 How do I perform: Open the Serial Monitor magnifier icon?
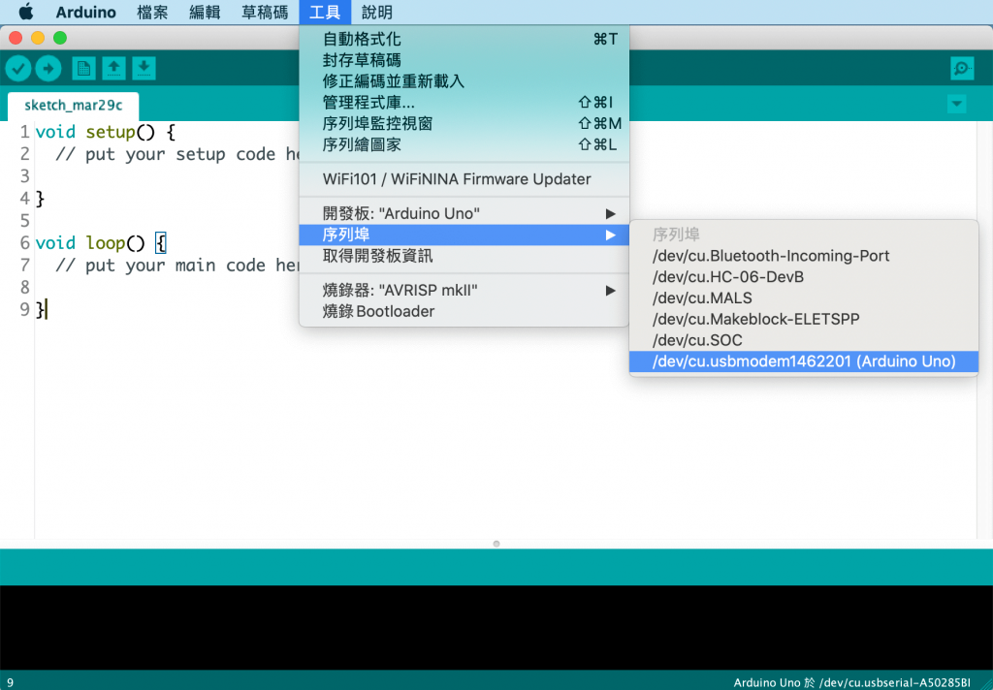coord(962,69)
